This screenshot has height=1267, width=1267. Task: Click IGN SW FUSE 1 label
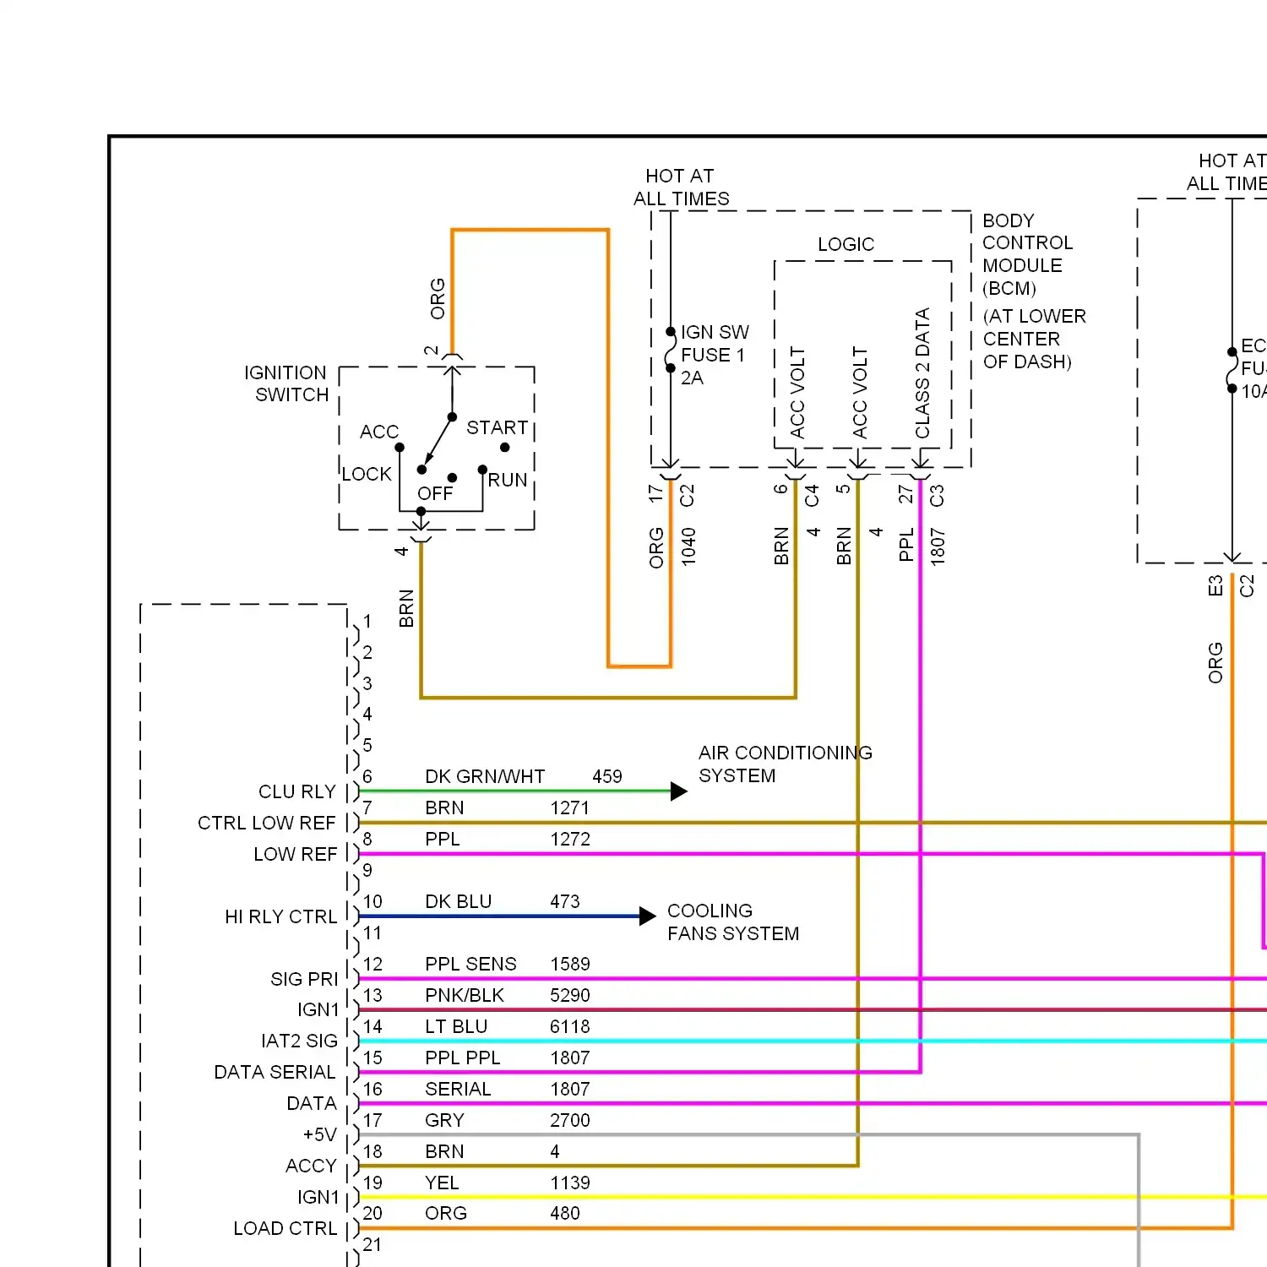[715, 355]
